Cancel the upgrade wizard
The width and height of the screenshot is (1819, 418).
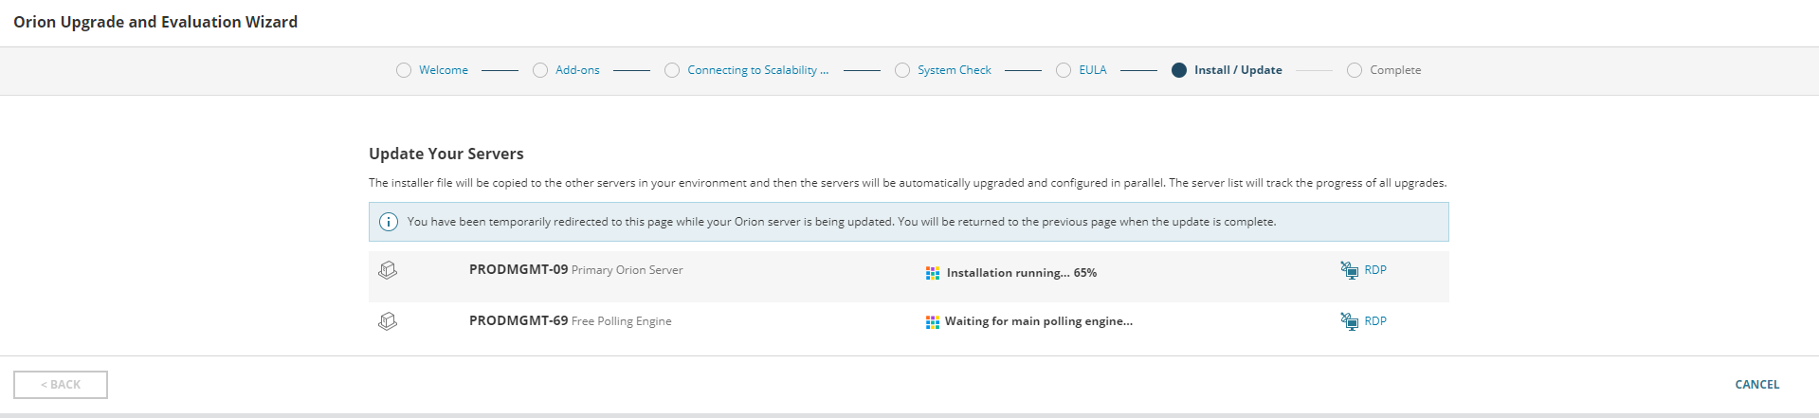[1756, 385]
